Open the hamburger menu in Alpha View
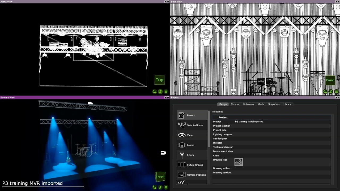This screenshot has height=191, width=340. coord(166,92)
